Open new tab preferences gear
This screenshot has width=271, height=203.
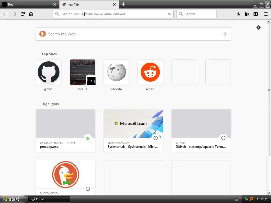point(258,27)
